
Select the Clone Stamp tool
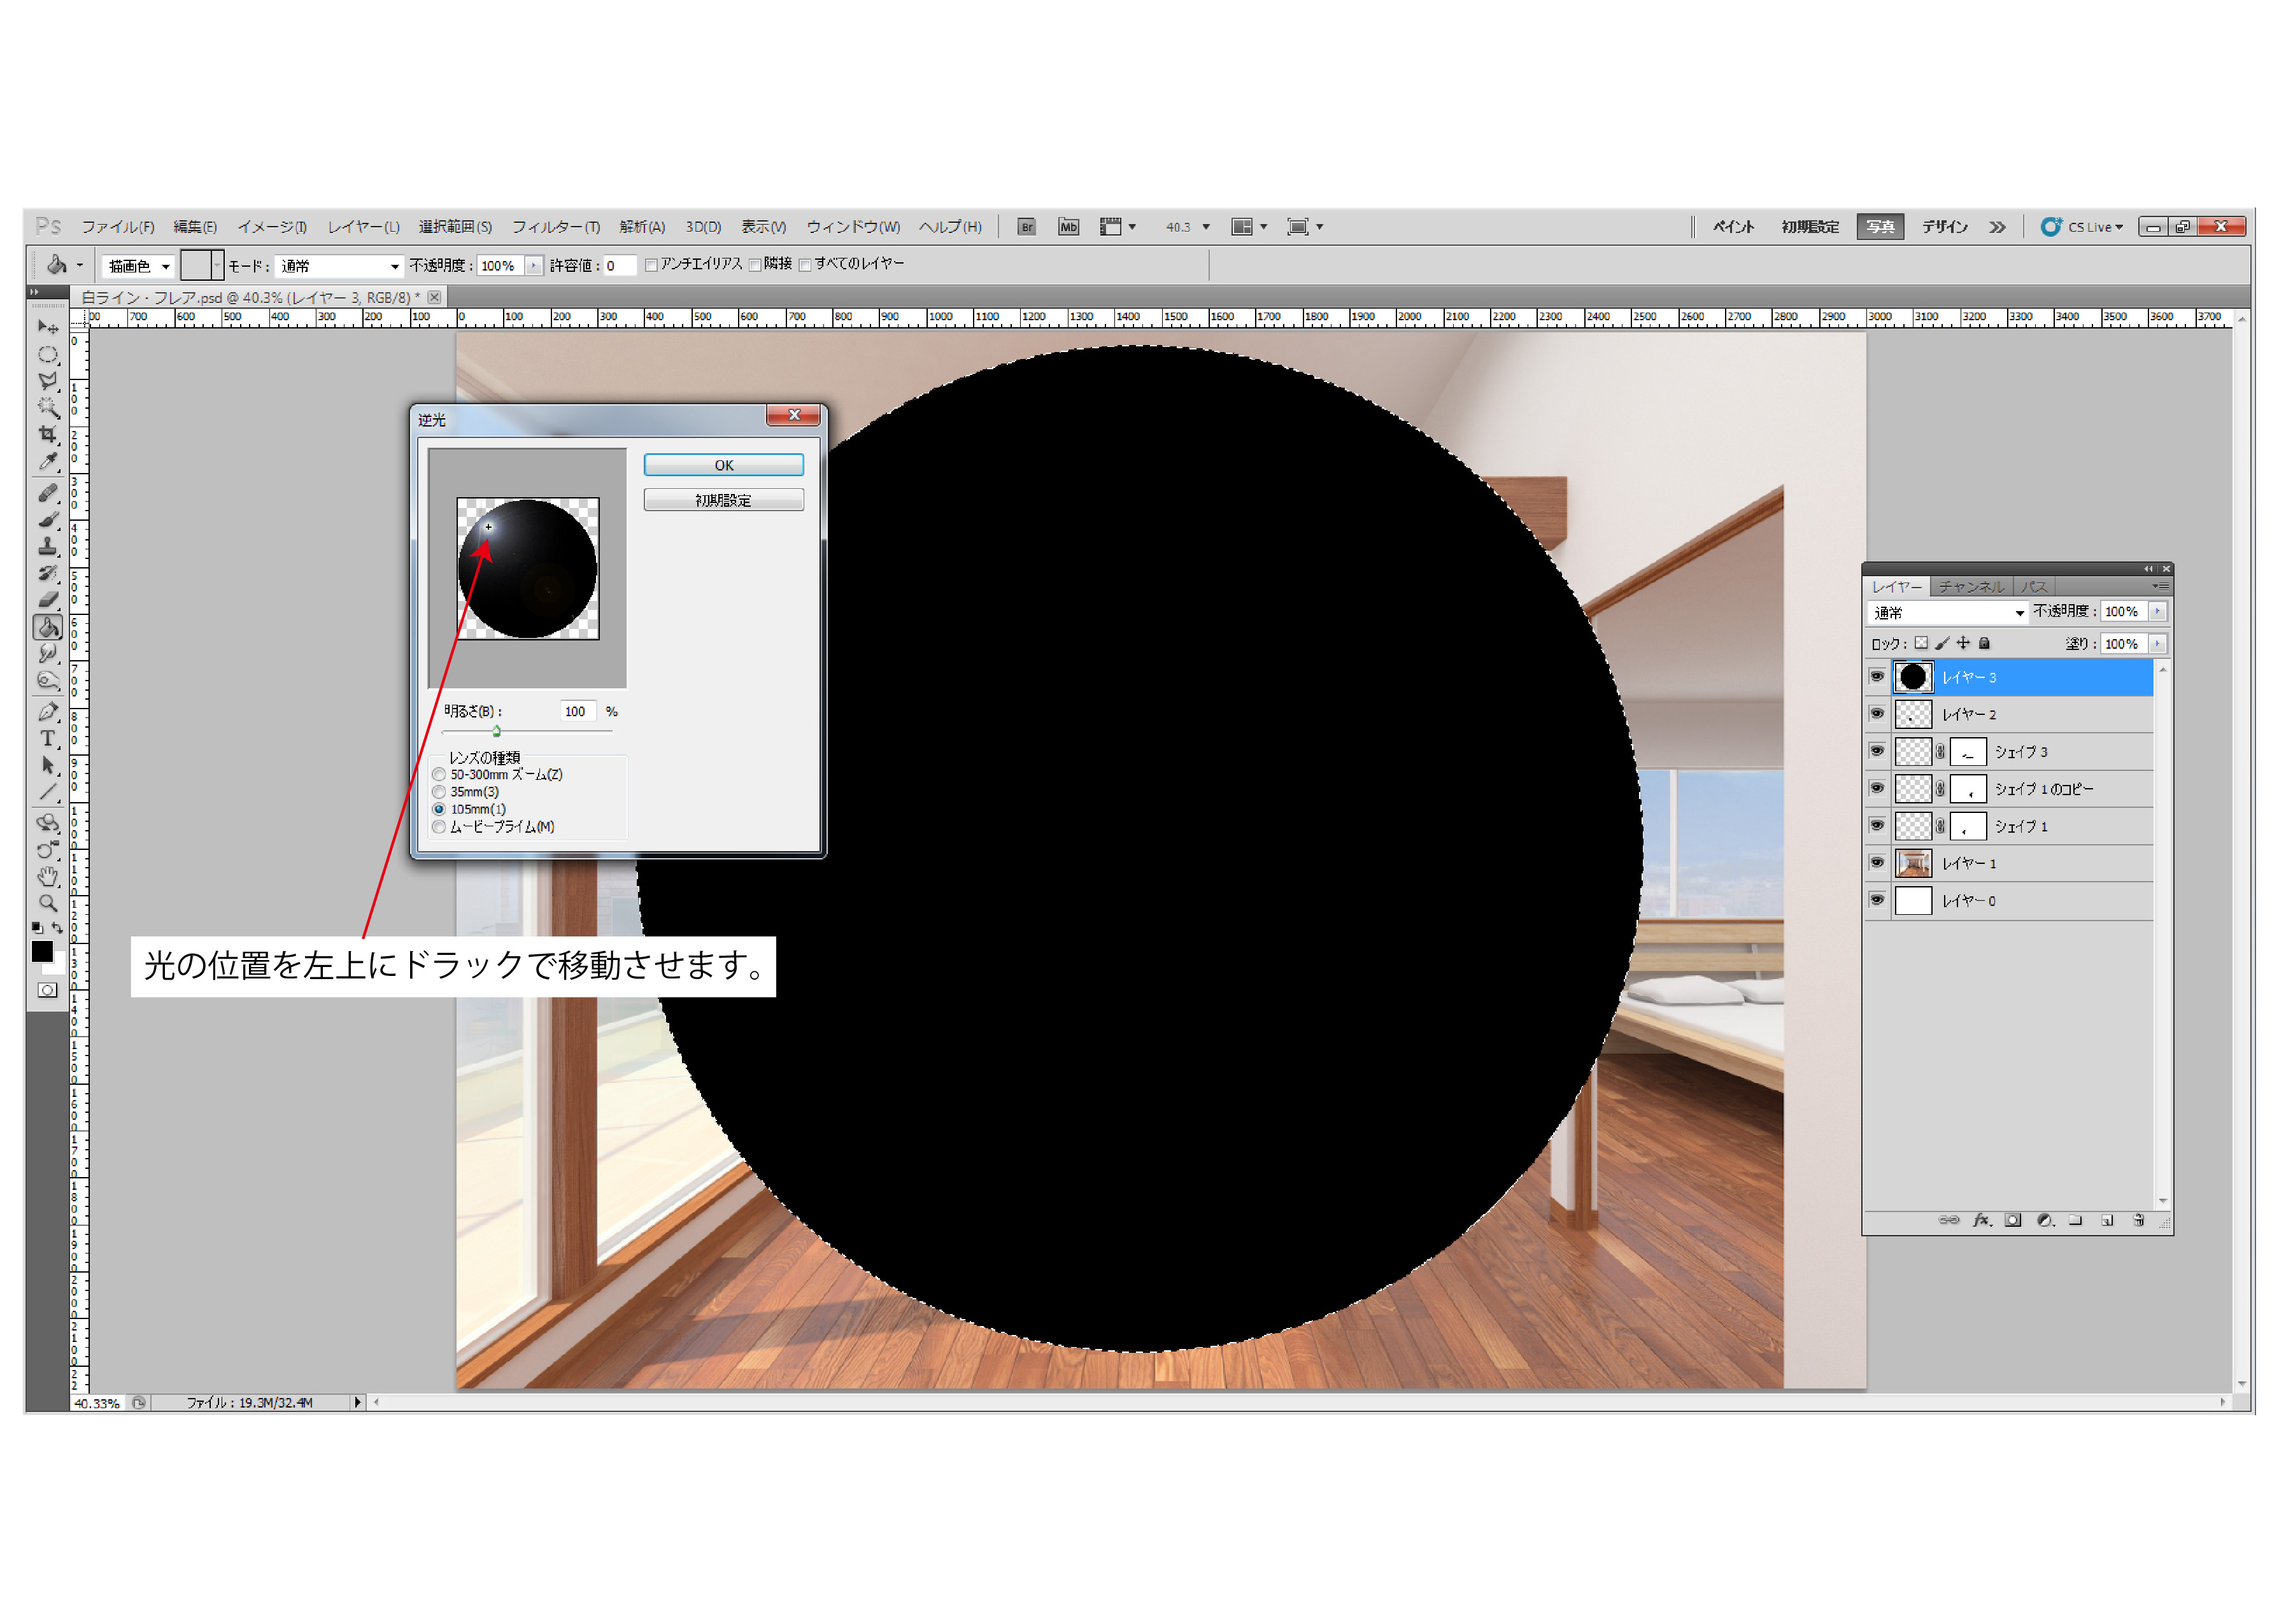47,547
